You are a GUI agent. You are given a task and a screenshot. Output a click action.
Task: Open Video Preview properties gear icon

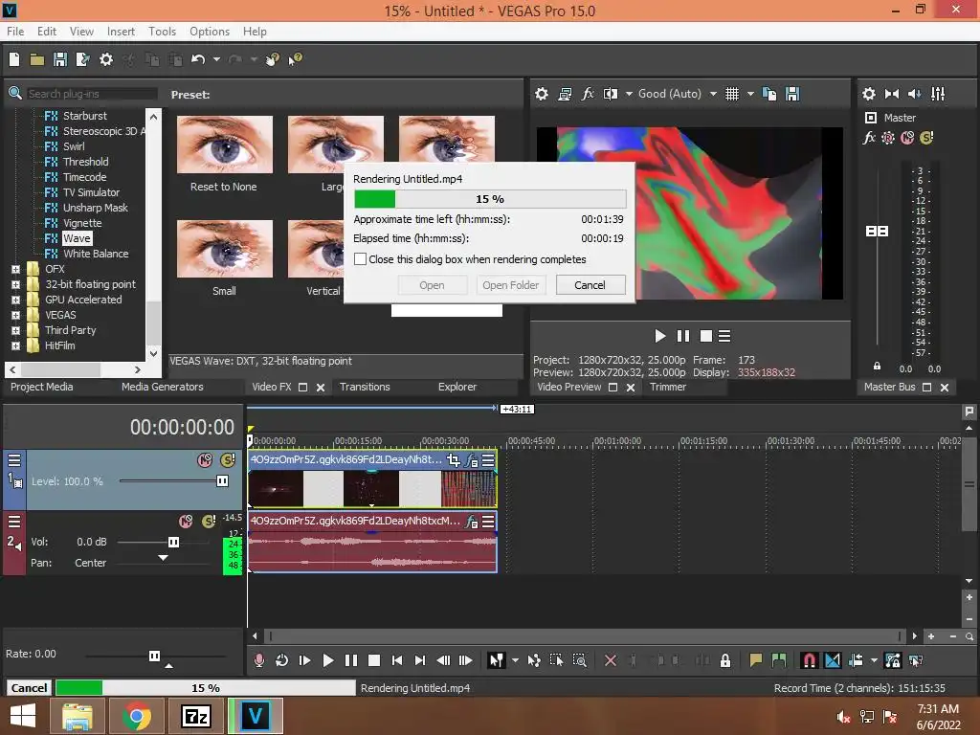pos(542,94)
